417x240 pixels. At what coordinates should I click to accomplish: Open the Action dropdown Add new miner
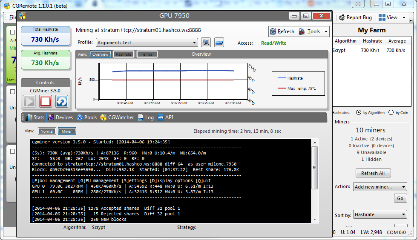pyautogui.click(x=380, y=187)
